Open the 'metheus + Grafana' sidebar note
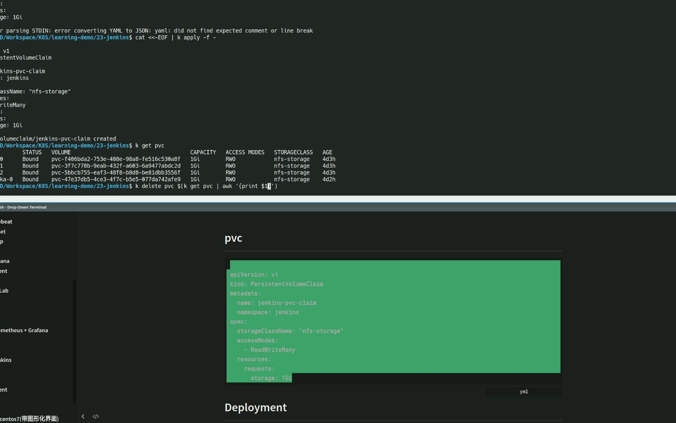This screenshot has width=676, height=423. click(x=24, y=330)
